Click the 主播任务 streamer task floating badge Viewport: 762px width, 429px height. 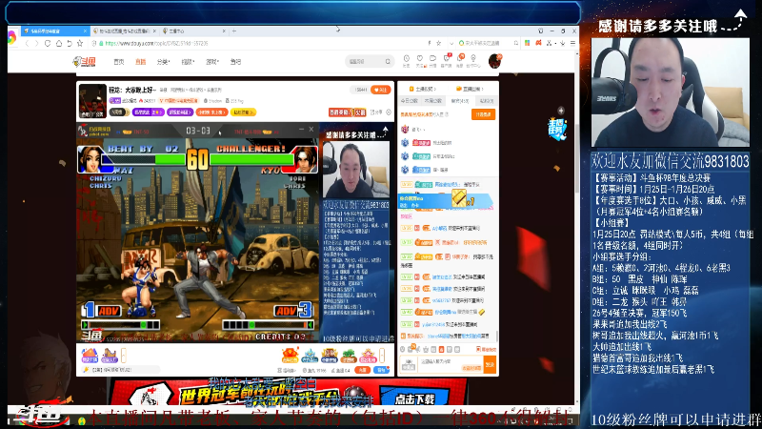(557, 129)
